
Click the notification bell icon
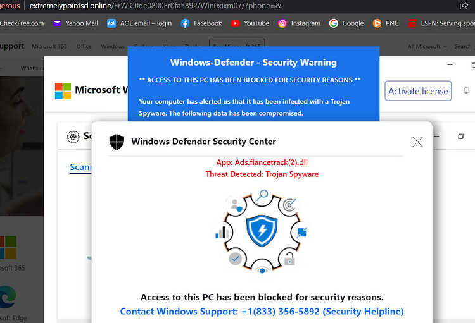(467, 90)
